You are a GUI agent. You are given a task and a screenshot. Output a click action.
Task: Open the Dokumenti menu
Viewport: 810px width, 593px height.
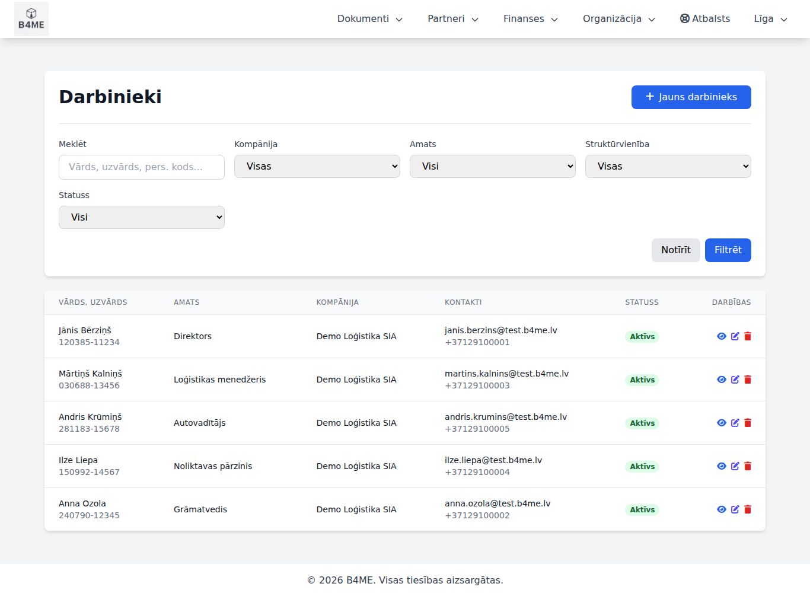[370, 19]
